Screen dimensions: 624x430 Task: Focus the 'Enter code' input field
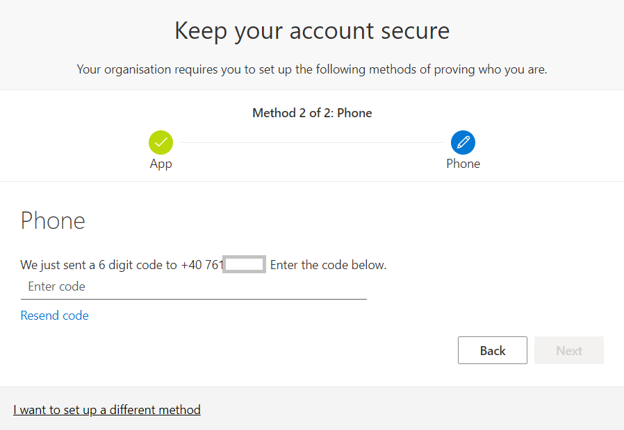pyautogui.click(x=193, y=286)
